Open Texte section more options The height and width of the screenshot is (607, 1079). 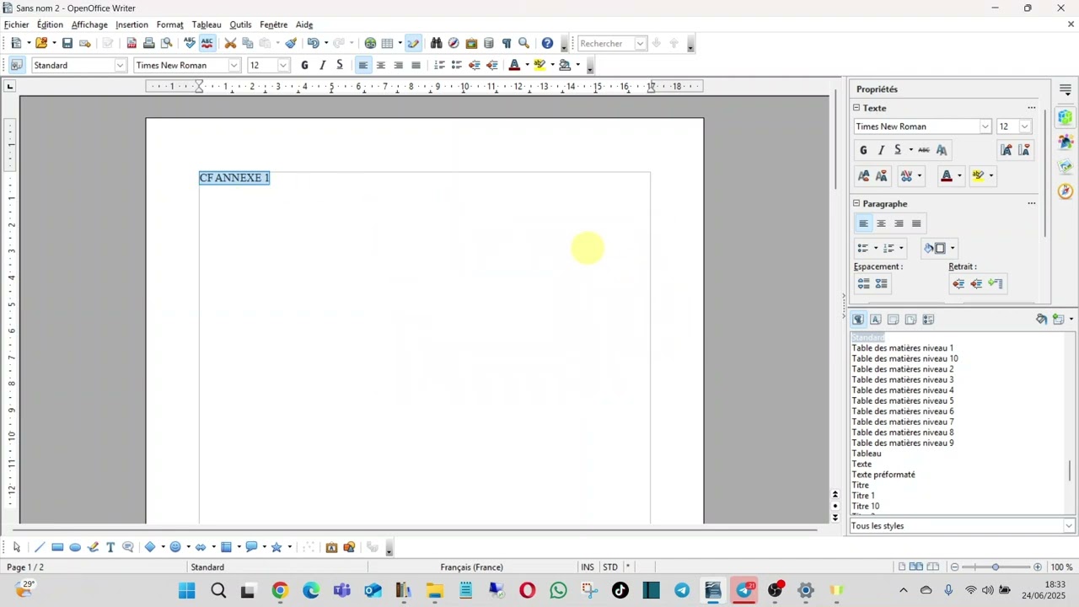point(1031,108)
